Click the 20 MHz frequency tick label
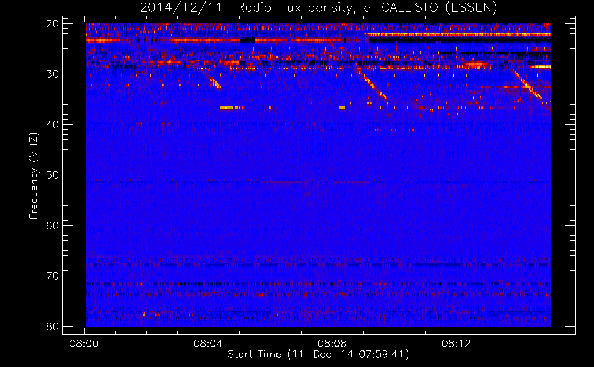The height and width of the screenshot is (367, 594). (52, 24)
